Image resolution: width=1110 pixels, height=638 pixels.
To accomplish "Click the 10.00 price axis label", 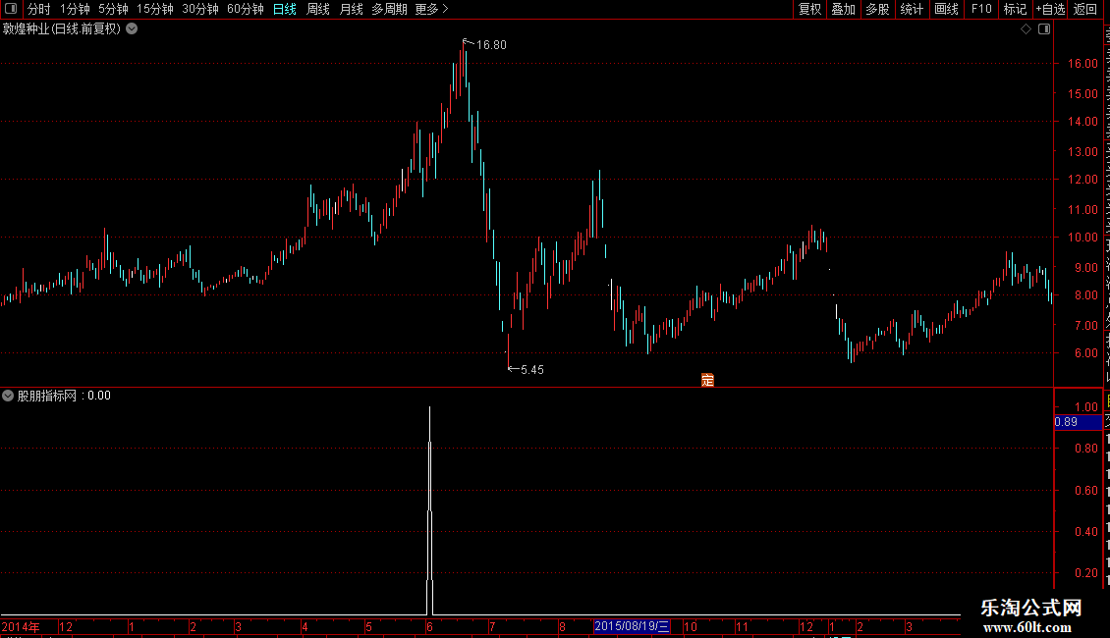I will click(1082, 238).
